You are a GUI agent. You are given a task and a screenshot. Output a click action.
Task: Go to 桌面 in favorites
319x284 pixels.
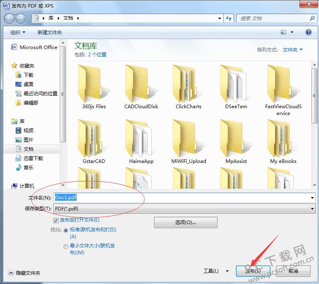(24, 84)
